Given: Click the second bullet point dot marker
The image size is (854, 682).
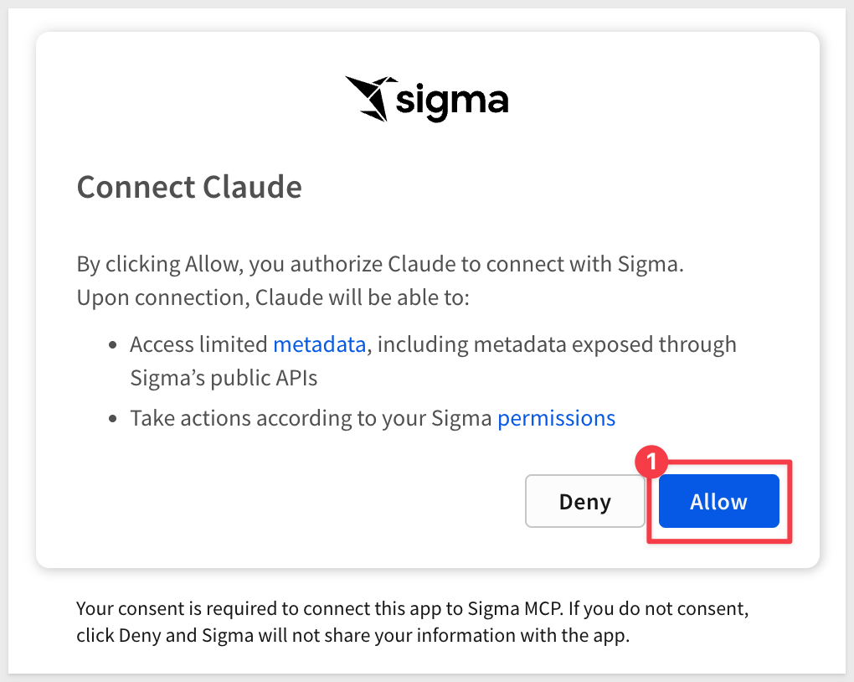Looking at the screenshot, I should 114,419.
